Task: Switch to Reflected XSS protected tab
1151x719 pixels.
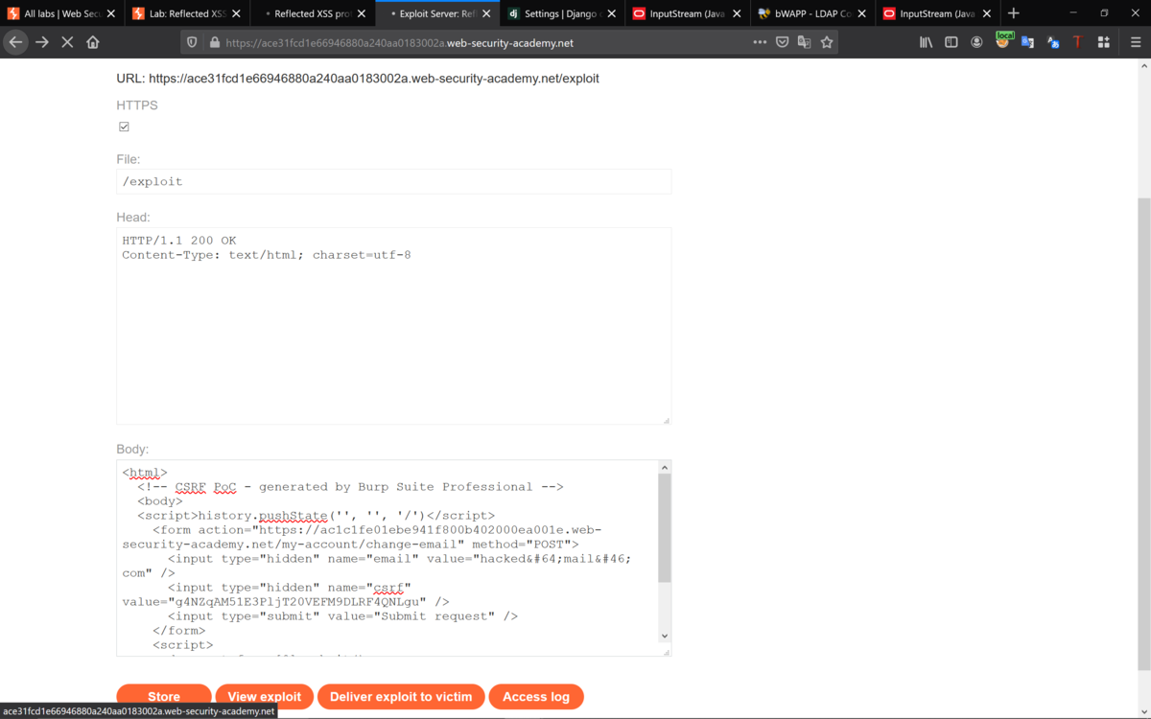Action: click(313, 13)
